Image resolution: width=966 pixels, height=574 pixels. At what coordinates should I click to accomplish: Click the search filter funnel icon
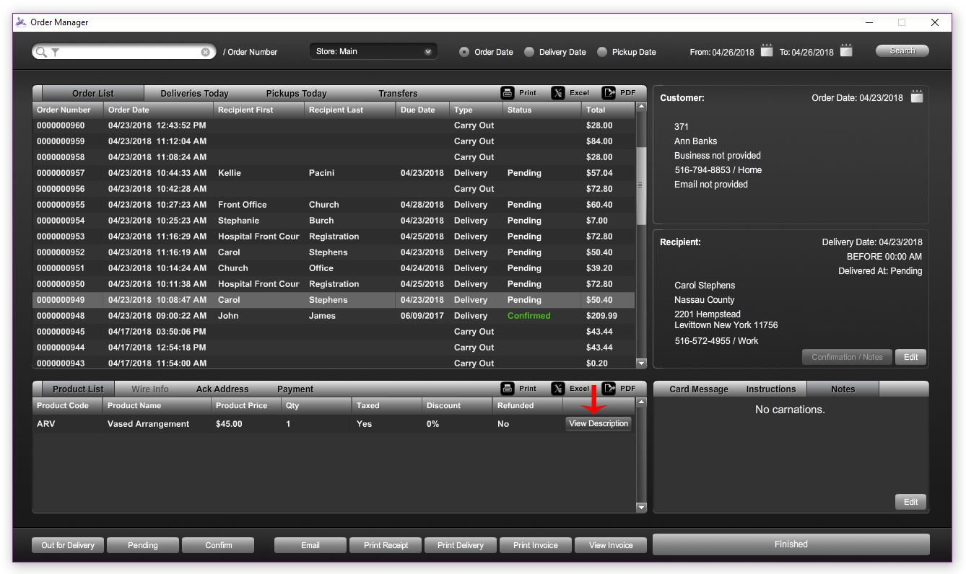click(55, 52)
